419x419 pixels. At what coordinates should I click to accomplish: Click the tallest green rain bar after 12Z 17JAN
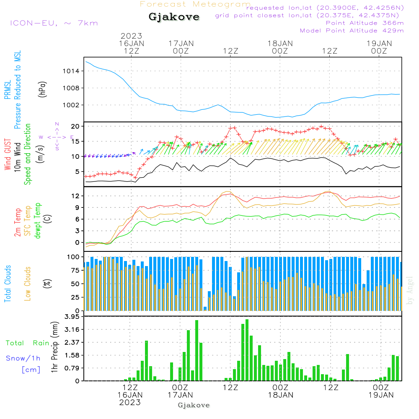(x=247, y=350)
